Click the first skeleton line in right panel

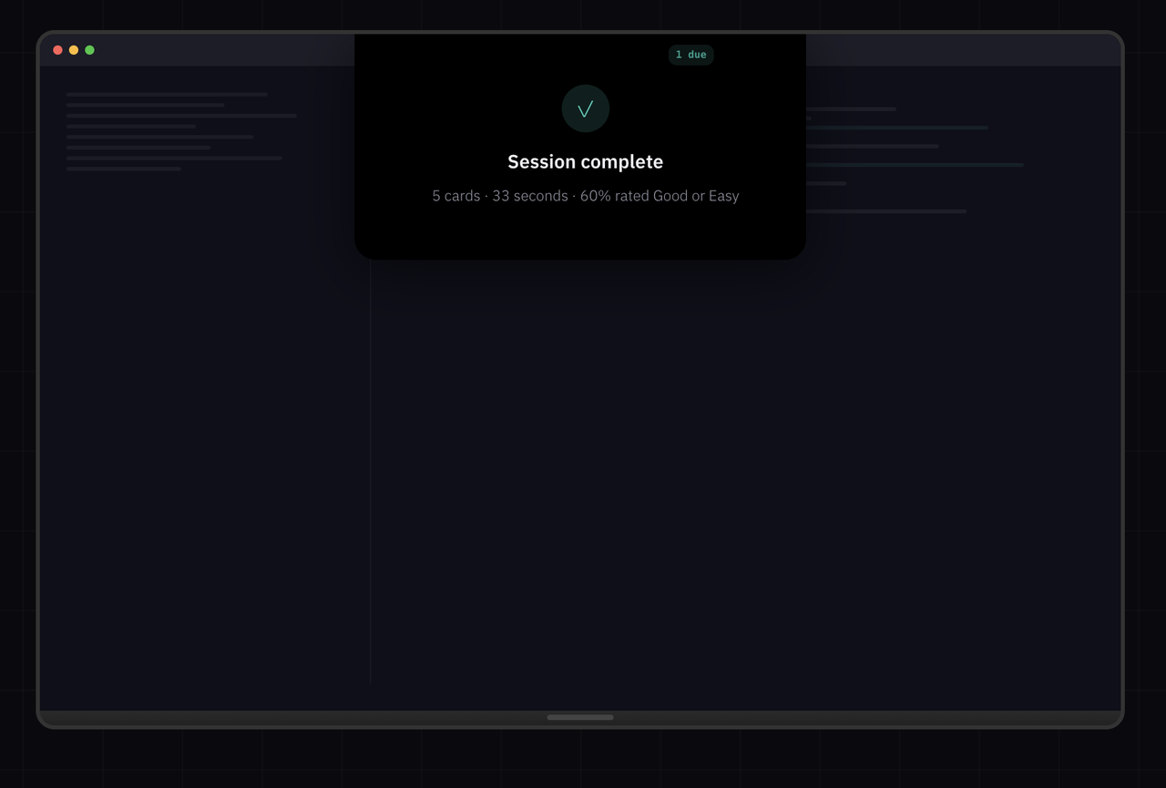click(852, 108)
